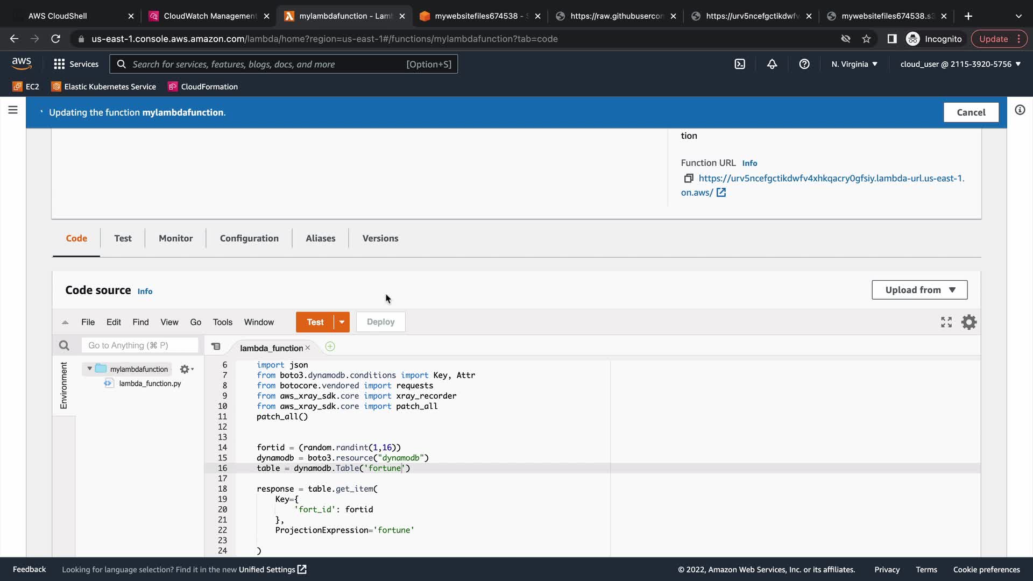Screen dimensions: 1033x581
Task: Click the editor search magnifier icon
Action: coord(64,345)
